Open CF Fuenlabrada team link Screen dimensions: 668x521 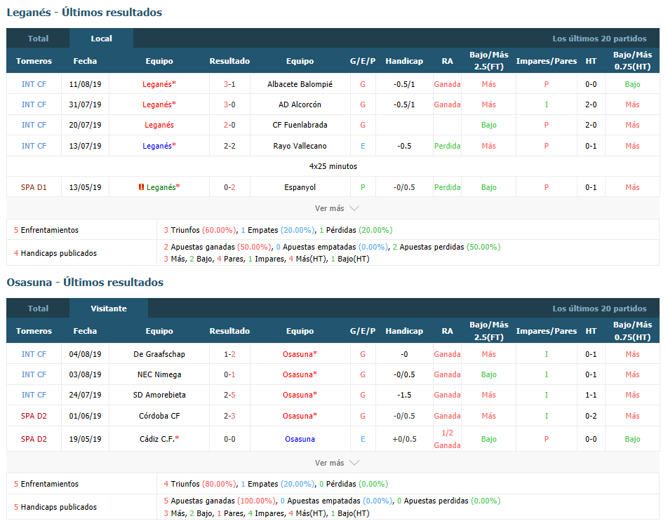(300, 125)
